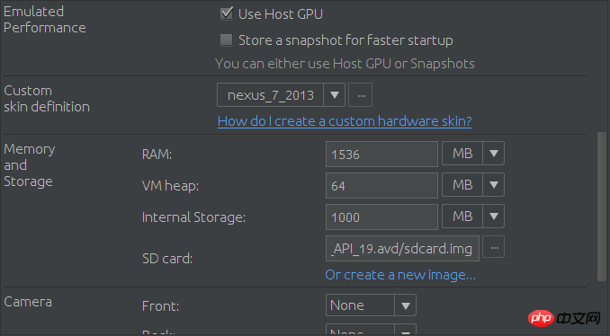Open the Back camera dropdown
This screenshot has height=336, width=610.
pos(371,330)
